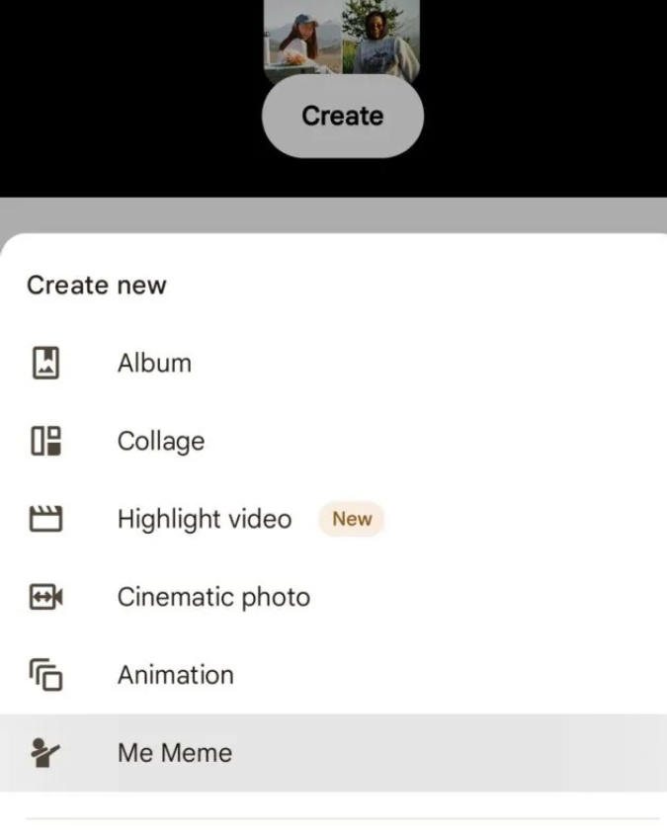Pick the Cinematic photo entry
Viewport: 667px width, 840px height.
coord(213,597)
